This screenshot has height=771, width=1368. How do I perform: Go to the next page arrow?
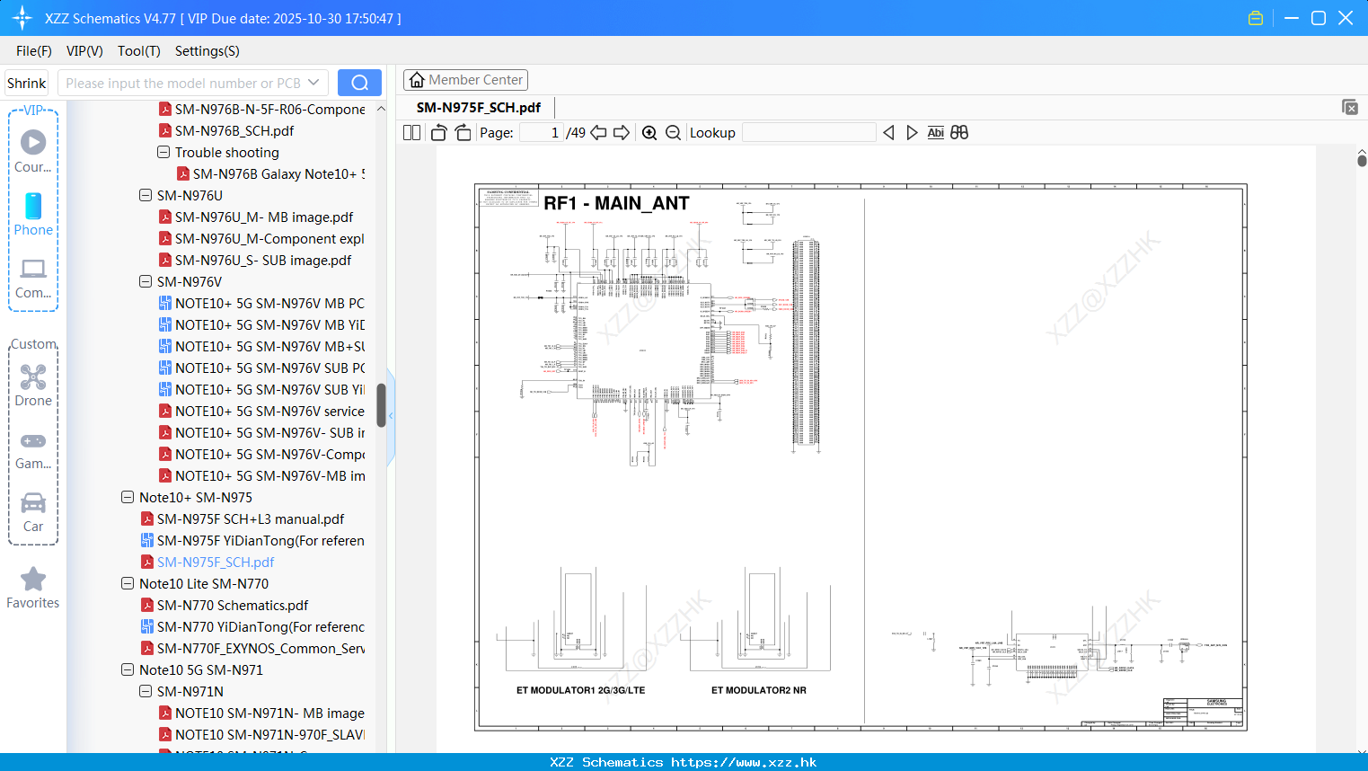point(622,133)
